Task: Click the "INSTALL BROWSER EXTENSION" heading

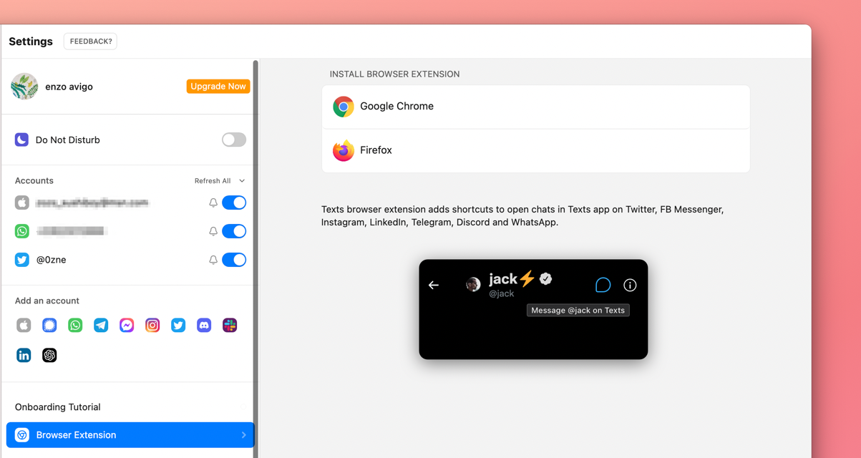Action: click(394, 74)
